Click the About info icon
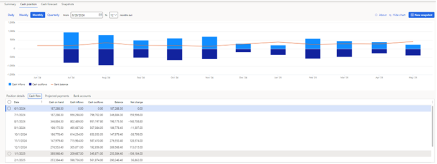This screenshot has width=437, height=164. (376, 15)
